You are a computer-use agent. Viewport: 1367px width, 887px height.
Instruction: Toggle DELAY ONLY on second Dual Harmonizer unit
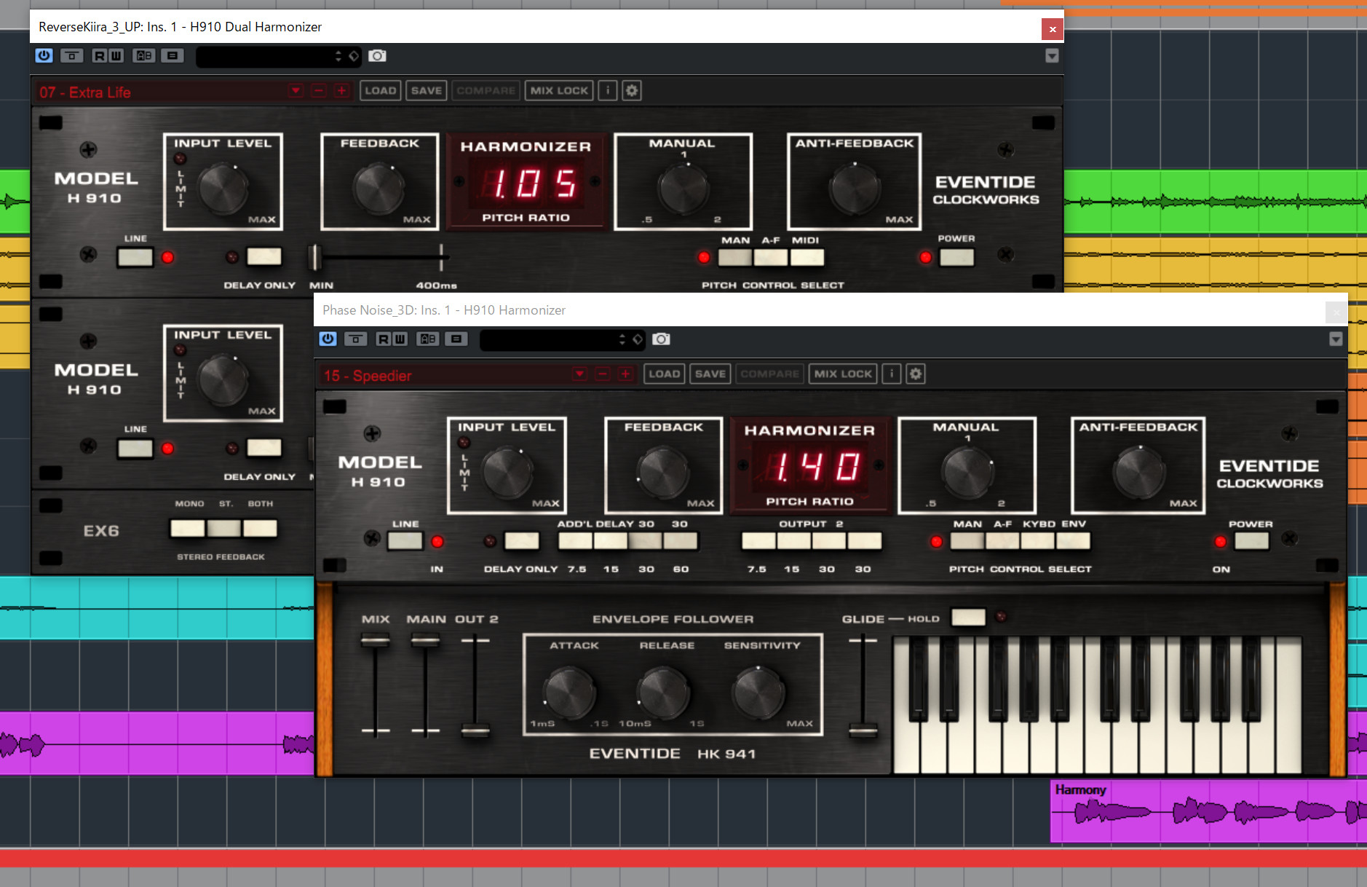[264, 447]
